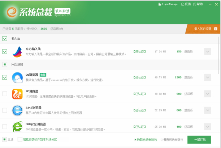Image resolution: width=221 pixels, height=148 pixels.
Task: Check the UC浏览器 checkbox
Action: pyautogui.click(x=5, y=94)
